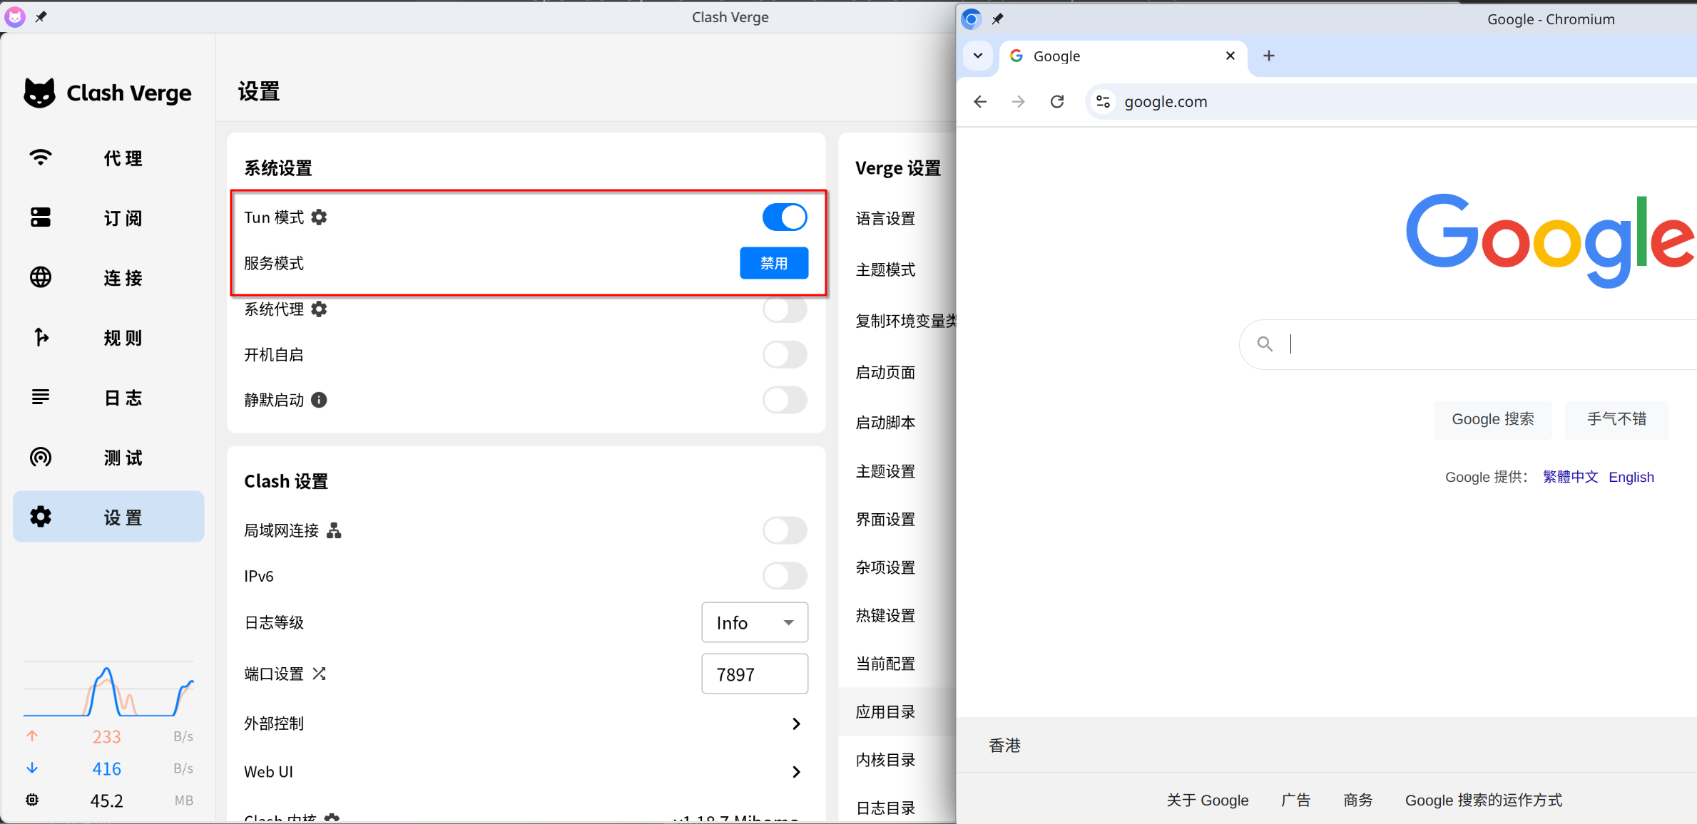Viewport: 1697px width, 824px height.
Task: Open 热键设置 in Verge 设置
Action: (x=885, y=615)
